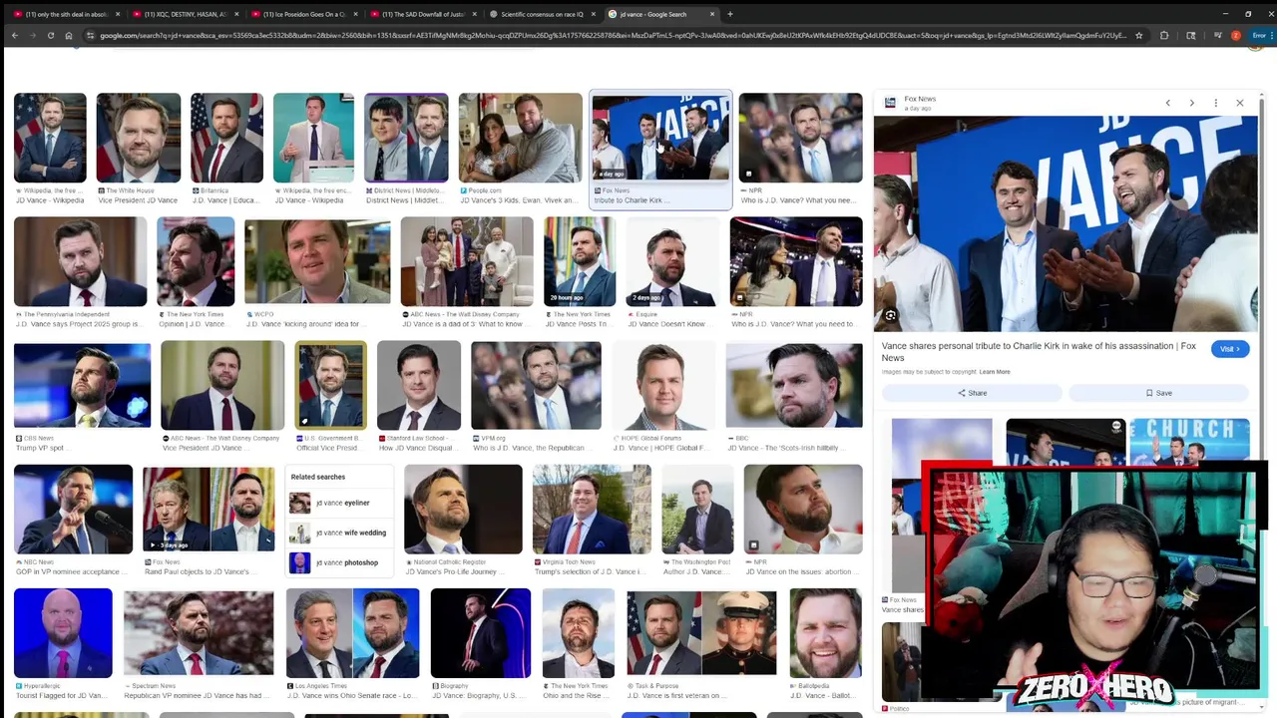Click the URL address bar
The height and width of the screenshot is (718, 1277).
(614, 35)
